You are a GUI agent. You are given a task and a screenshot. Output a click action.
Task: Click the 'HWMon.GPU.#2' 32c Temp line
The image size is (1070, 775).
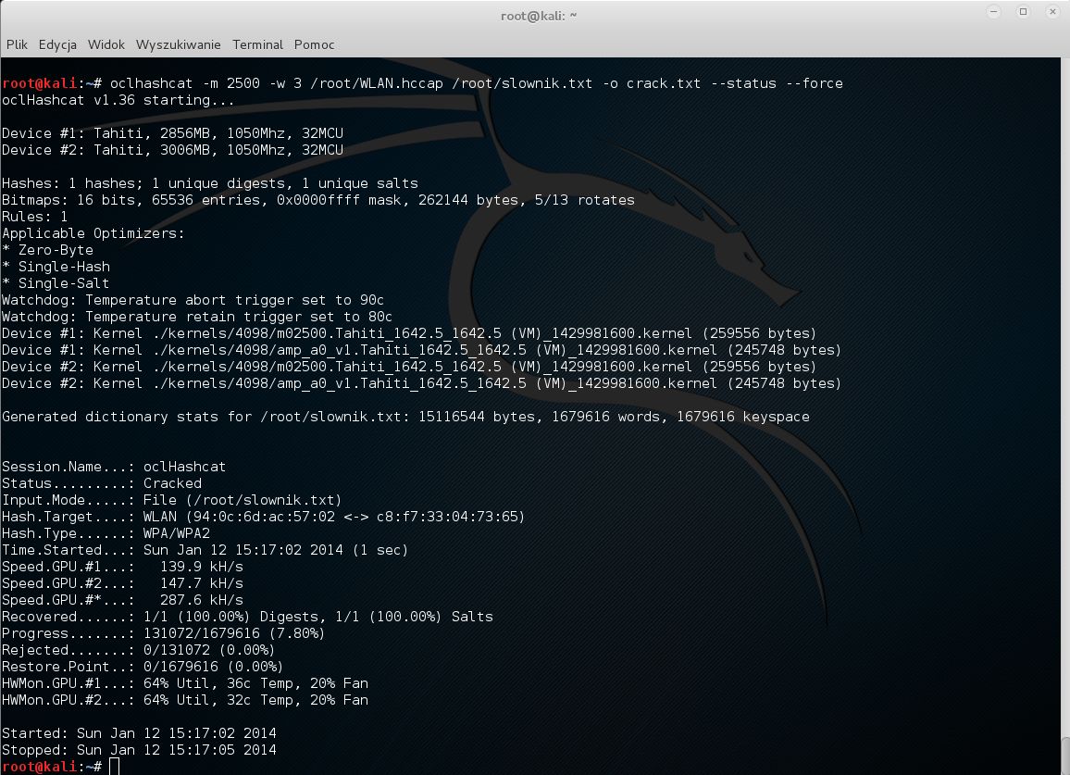[x=185, y=701]
